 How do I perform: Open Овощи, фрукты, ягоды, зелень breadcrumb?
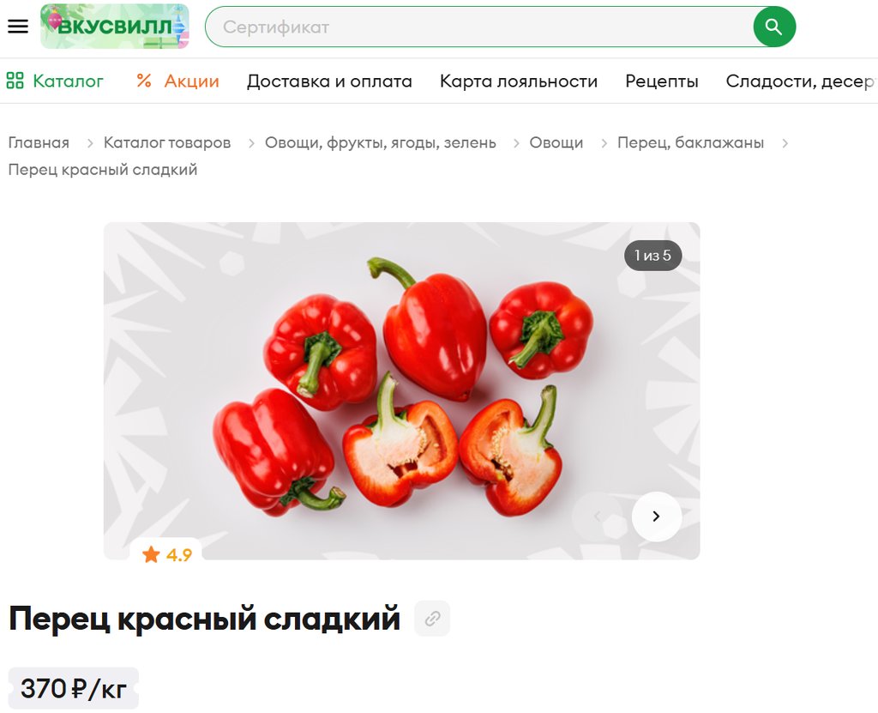point(380,143)
